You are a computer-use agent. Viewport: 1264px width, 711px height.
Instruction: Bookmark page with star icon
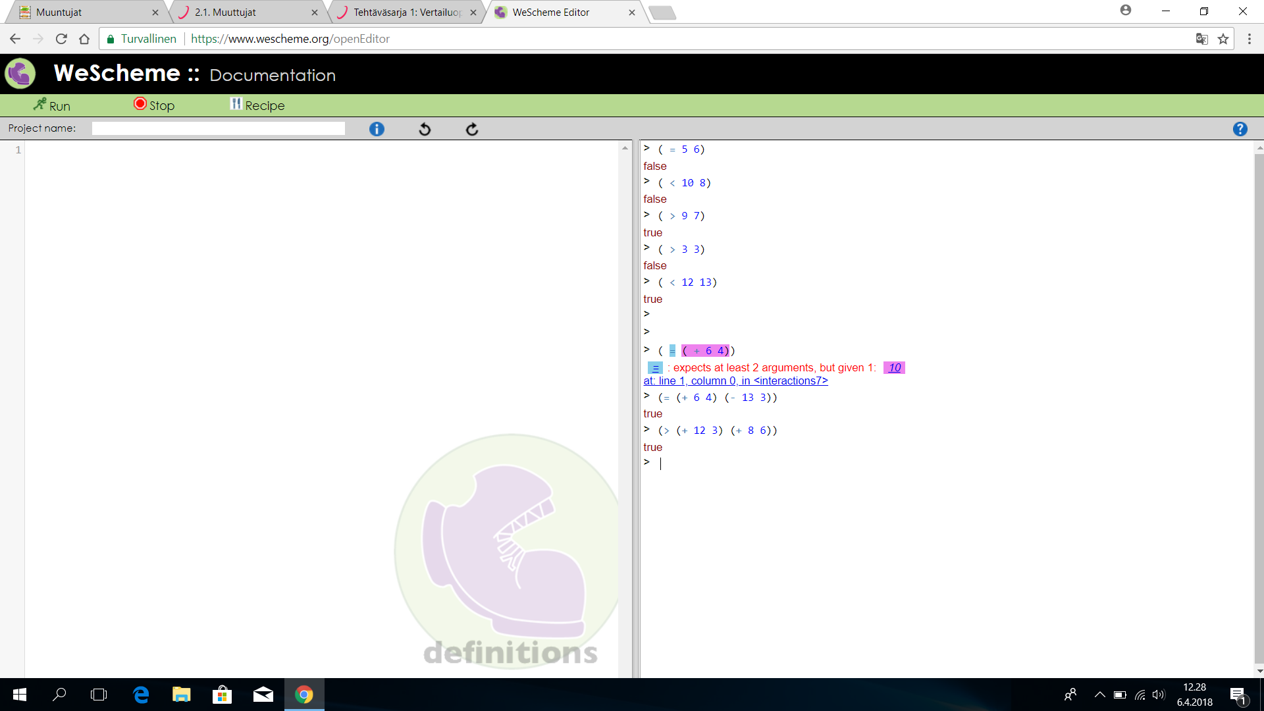coord(1223,39)
